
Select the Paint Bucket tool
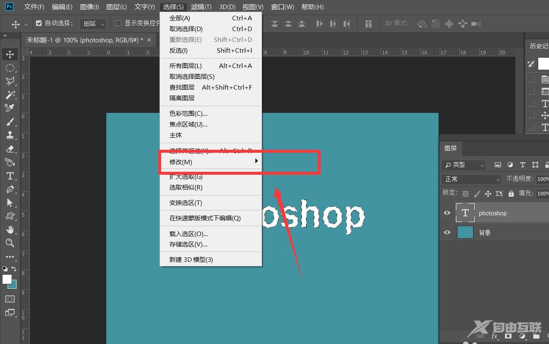click(x=10, y=162)
